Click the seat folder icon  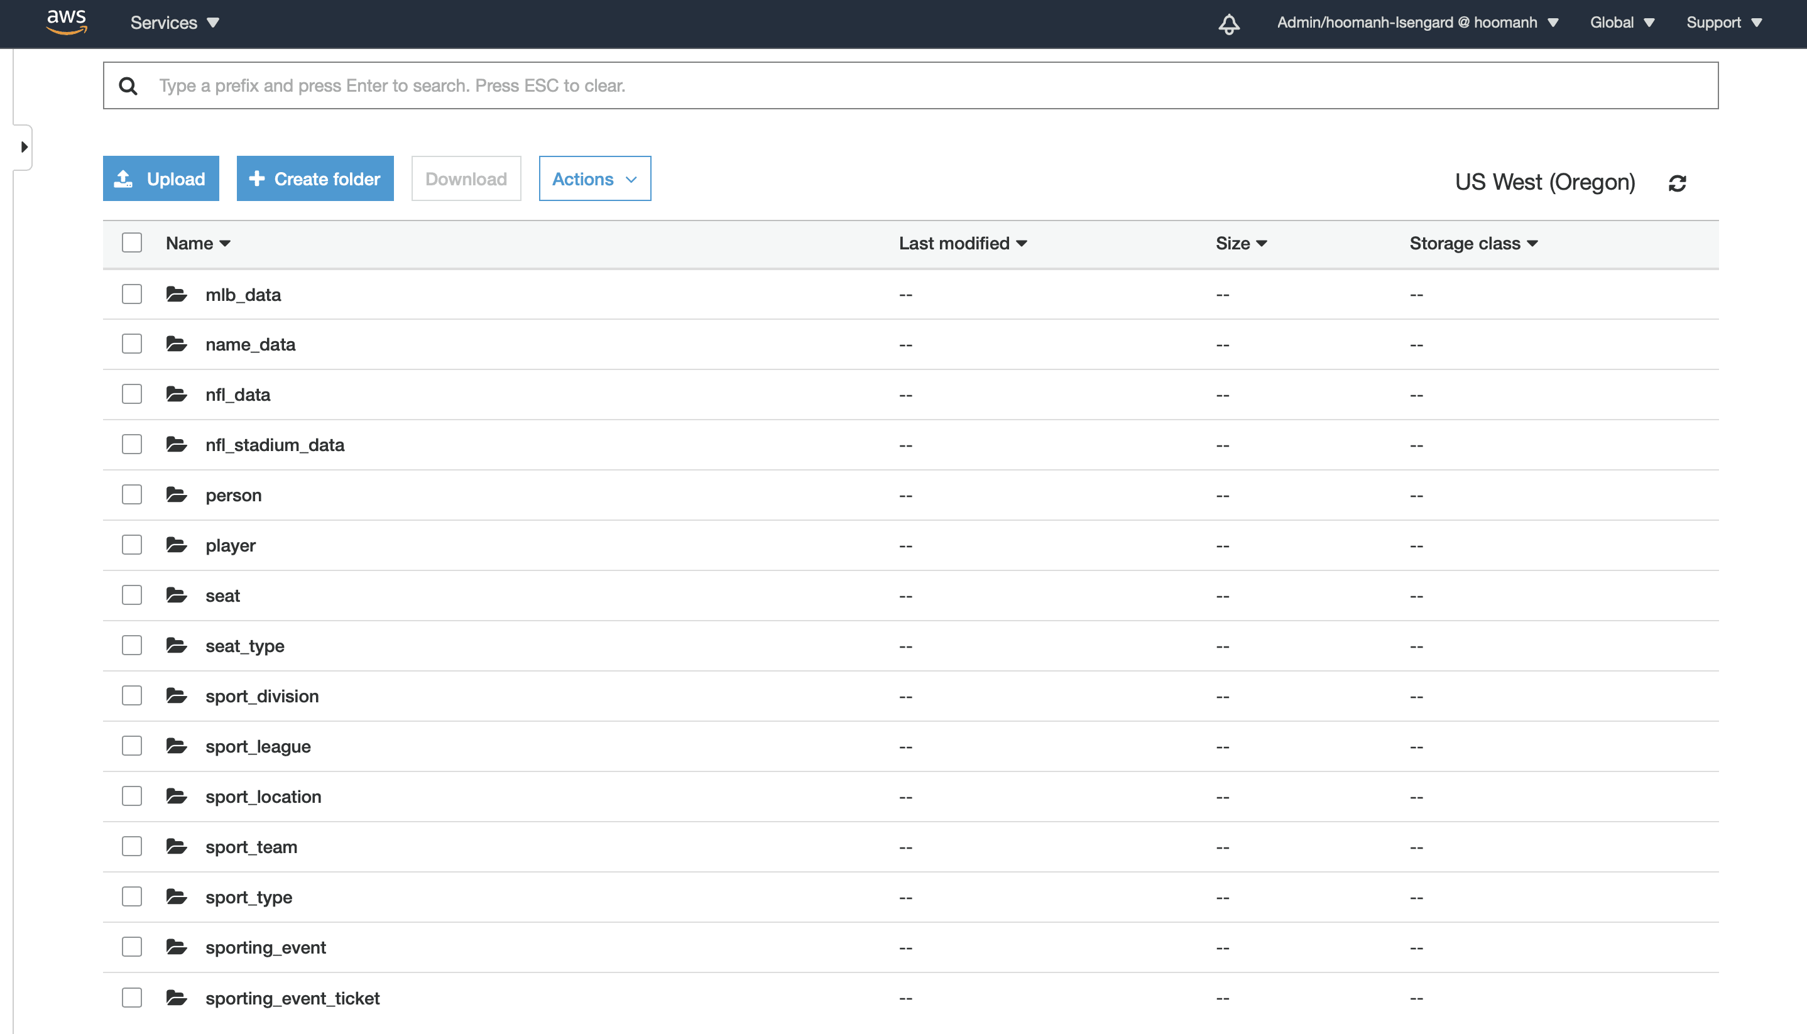[176, 595]
